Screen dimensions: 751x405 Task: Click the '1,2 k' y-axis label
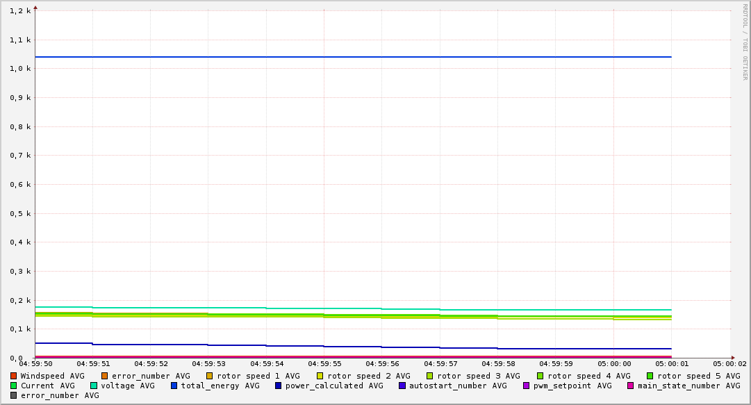point(20,10)
